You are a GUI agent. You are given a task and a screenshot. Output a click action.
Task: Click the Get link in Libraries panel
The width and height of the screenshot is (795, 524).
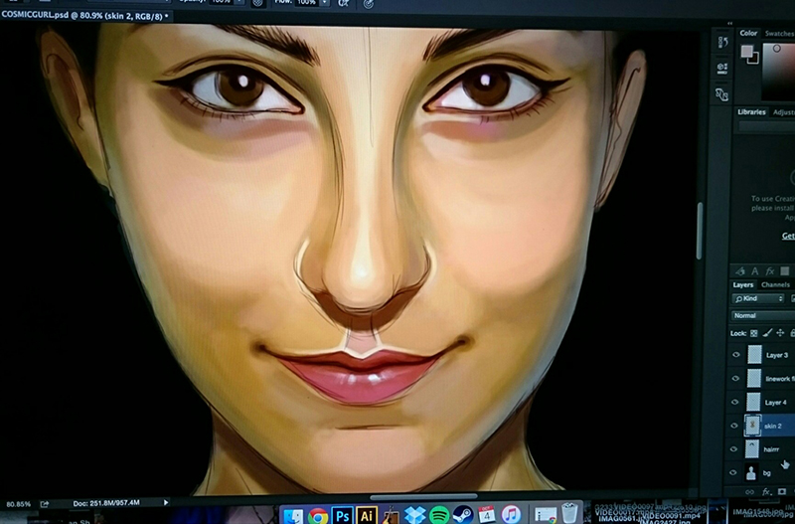(x=788, y=236)
